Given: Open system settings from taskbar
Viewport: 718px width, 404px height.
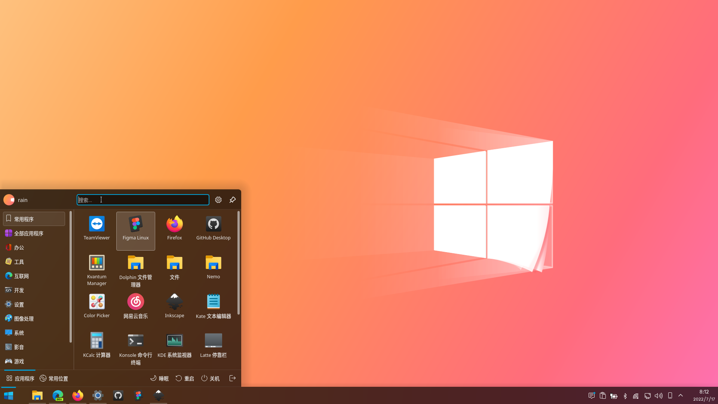Looking at the screenshot, I should 98,395.
